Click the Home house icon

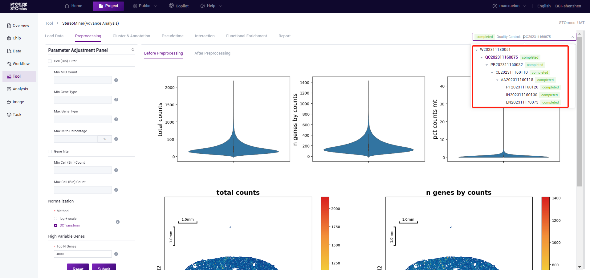click(x=67, y=6)
